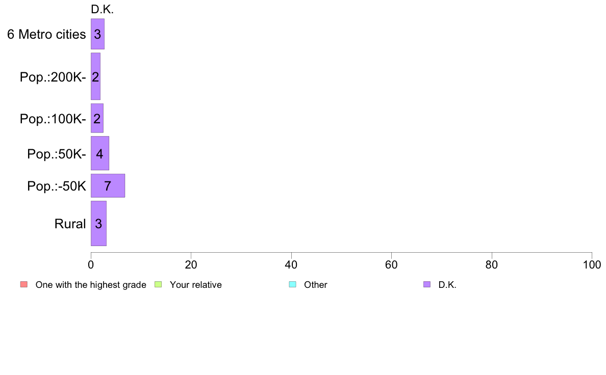This screenshot has width=606, height=375.
Task: Click the 'Pop.:-50K' category label
Action: (57, 186)
